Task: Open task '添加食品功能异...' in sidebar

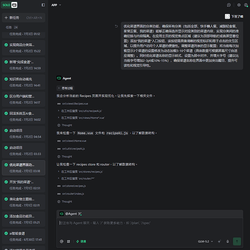Action: 24,219
